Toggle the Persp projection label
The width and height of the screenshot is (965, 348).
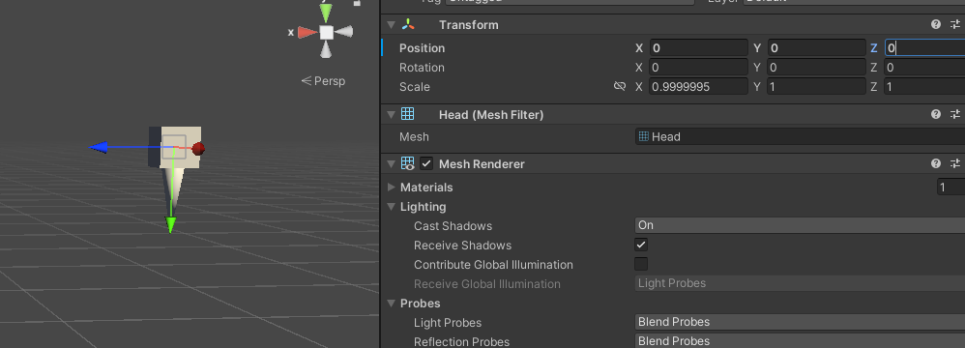tap(323, 80)
